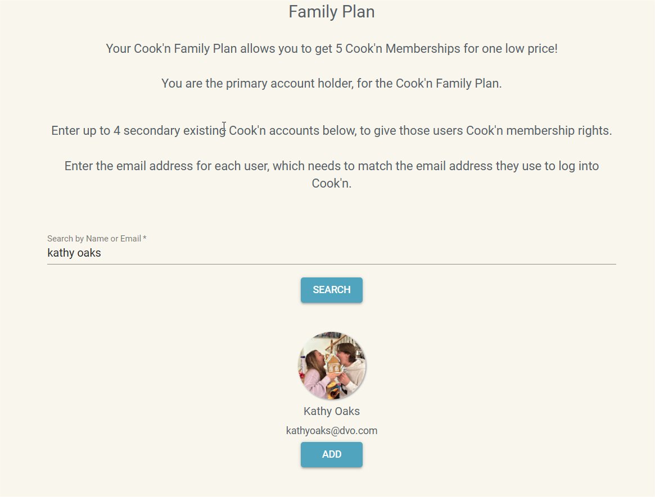Viewport: 655px width, 497px height.
Task: Click the standalone "Cook'n." on the wrapped line
Action: pyautogui.click(x=331, y=184)
